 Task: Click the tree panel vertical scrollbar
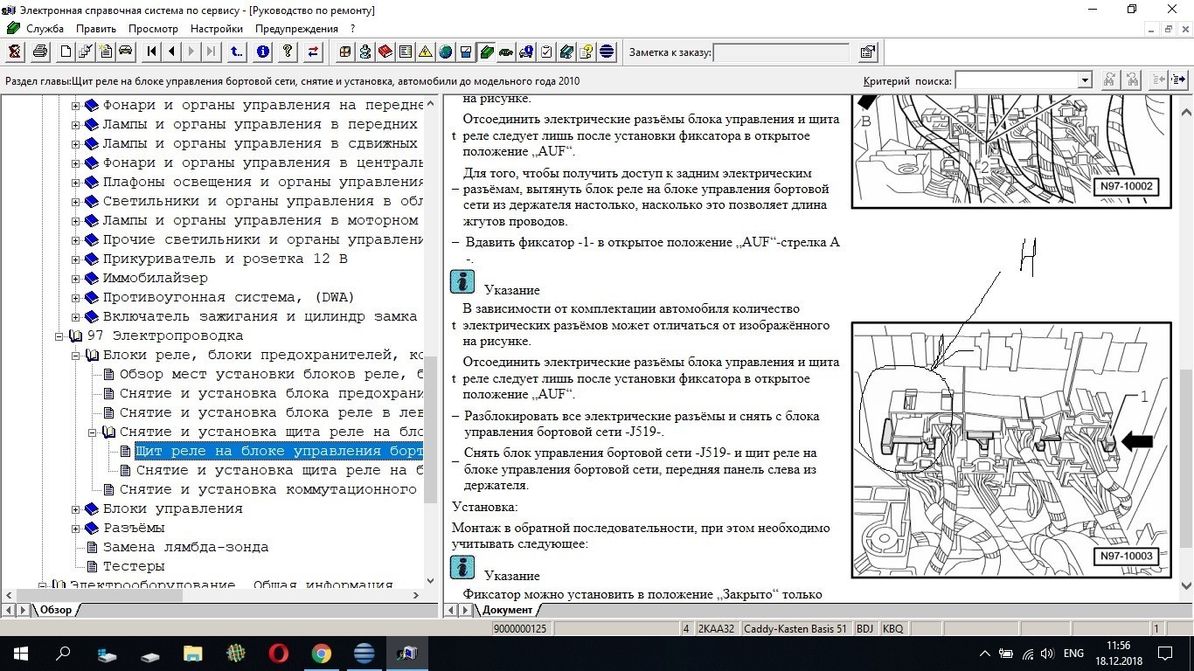(430, 341)
